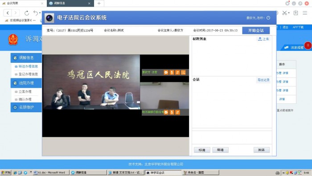Swap video using the arrows icon beside 法官
The height and width of the screenshot is (176, 312).
point(177,72)
